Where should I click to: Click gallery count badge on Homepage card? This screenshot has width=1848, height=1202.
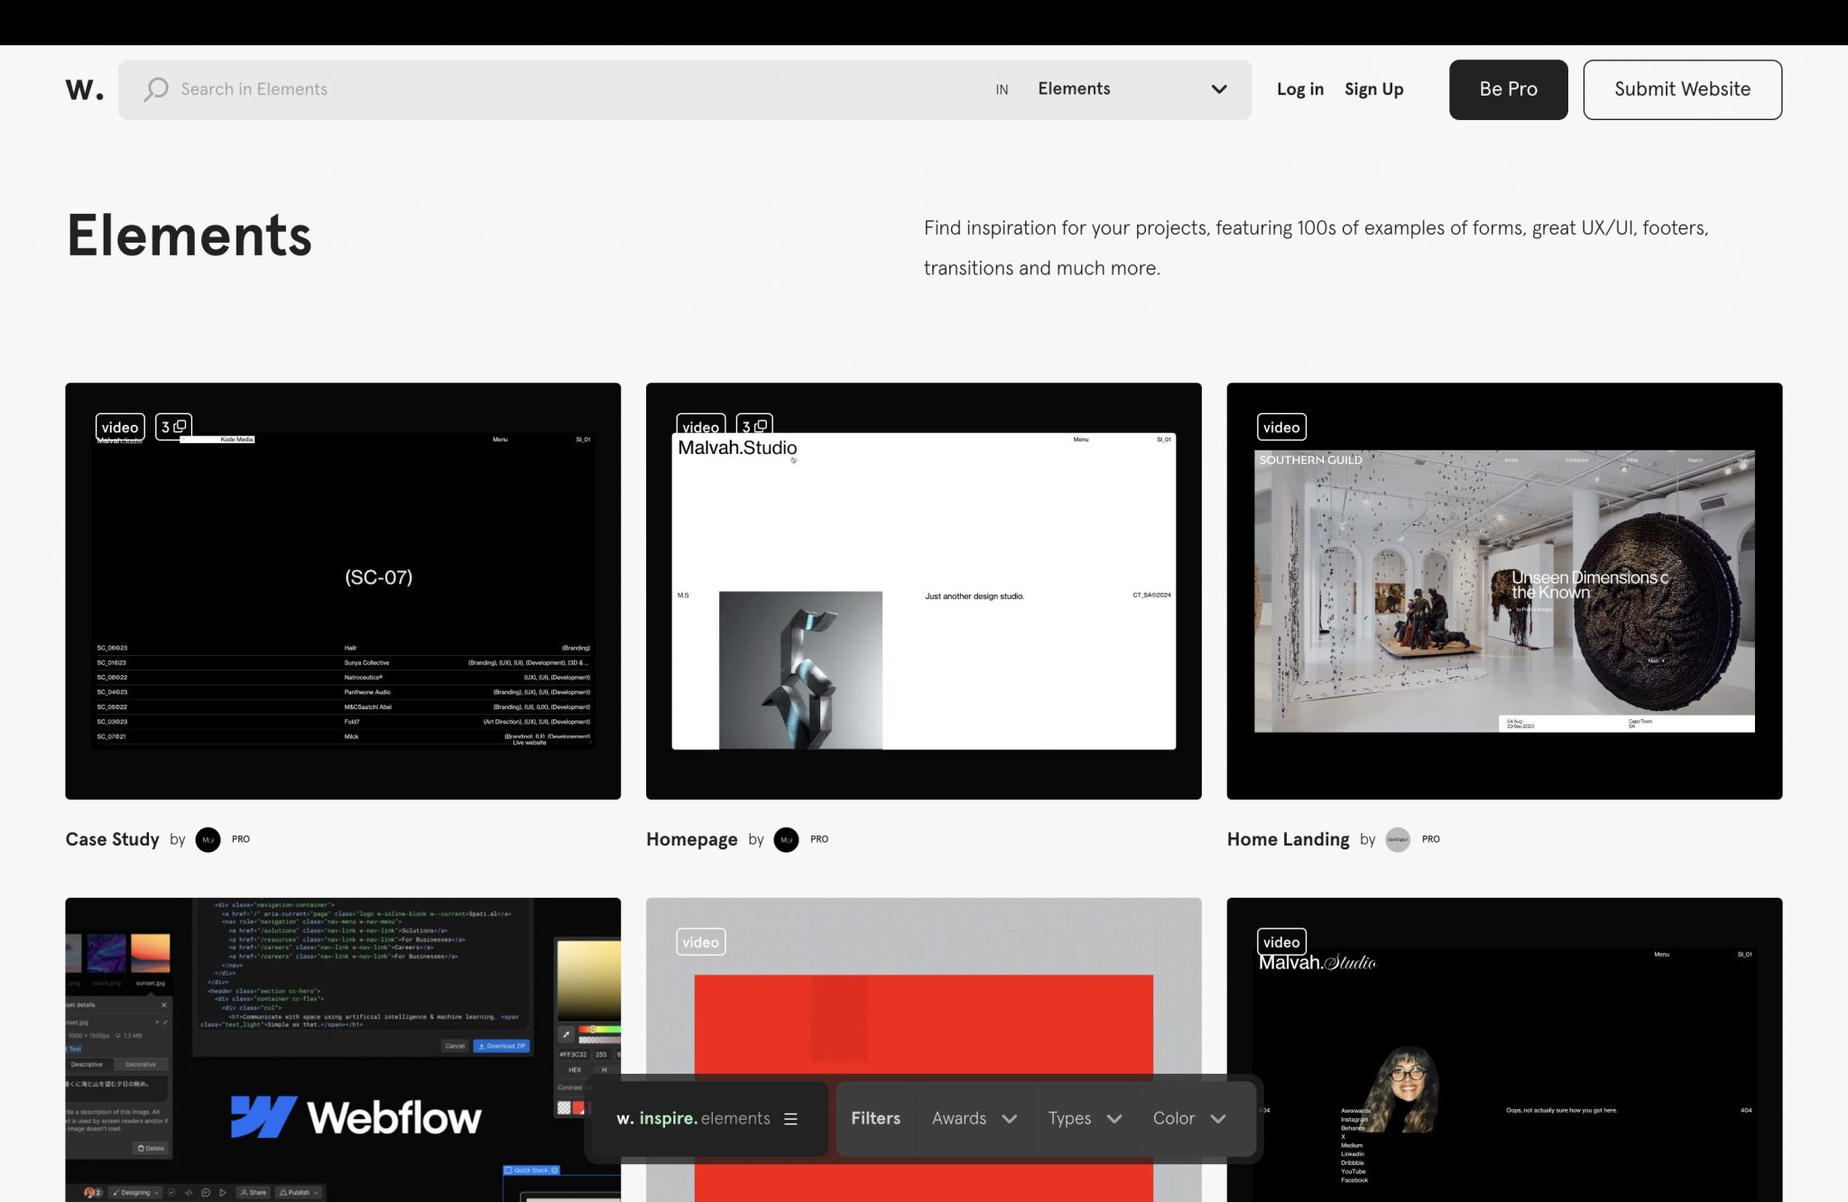[754, 426]
